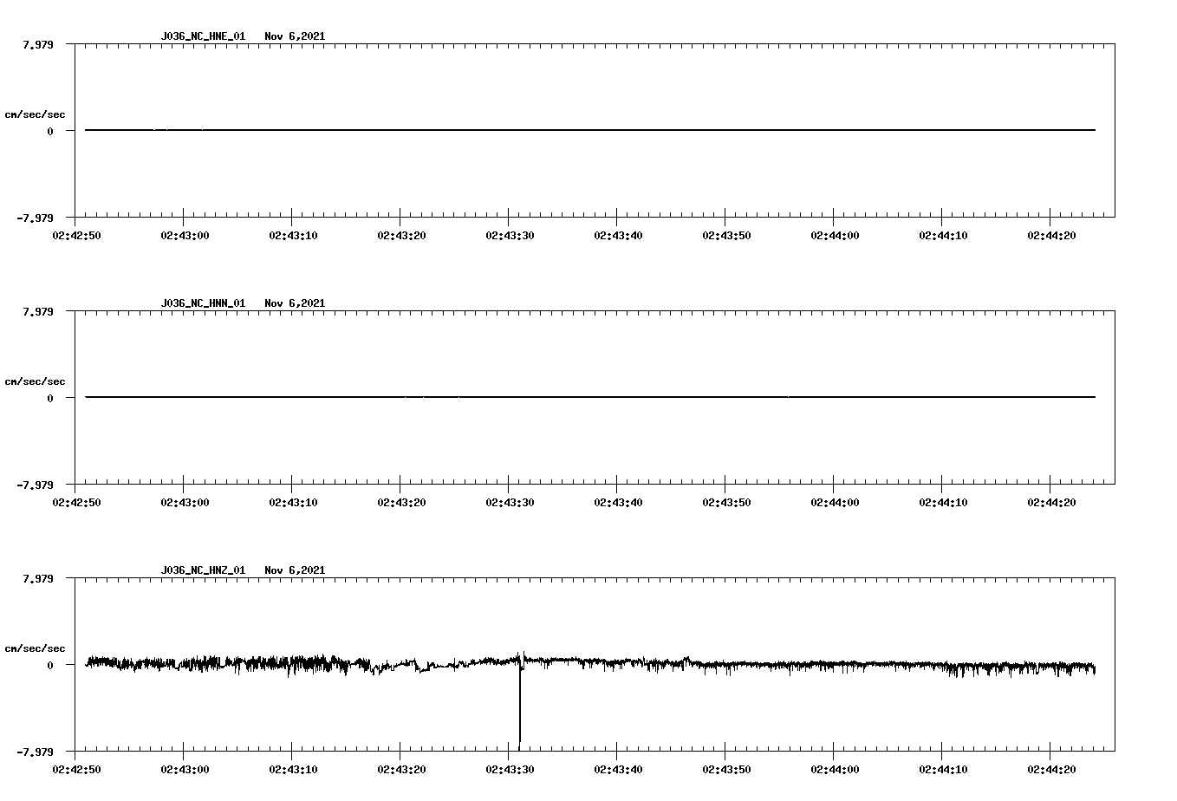This screenshot has height=801, width=1177.
Task: Click the flat HNN acceleration trace line
Action: point(590,397)
